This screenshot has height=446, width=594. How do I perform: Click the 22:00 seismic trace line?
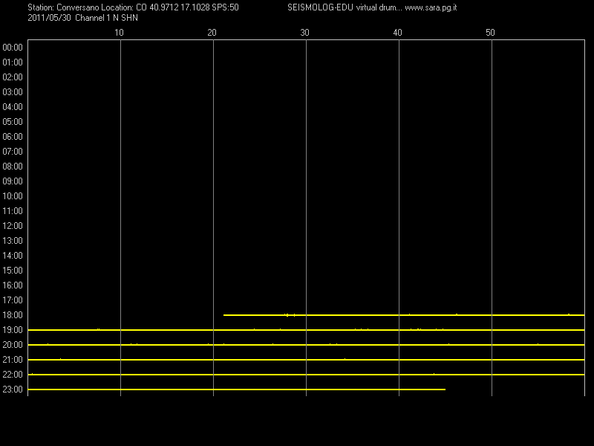click(306, 375)
